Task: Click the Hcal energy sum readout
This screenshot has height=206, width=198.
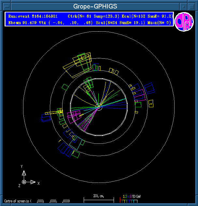Action: 125,23
